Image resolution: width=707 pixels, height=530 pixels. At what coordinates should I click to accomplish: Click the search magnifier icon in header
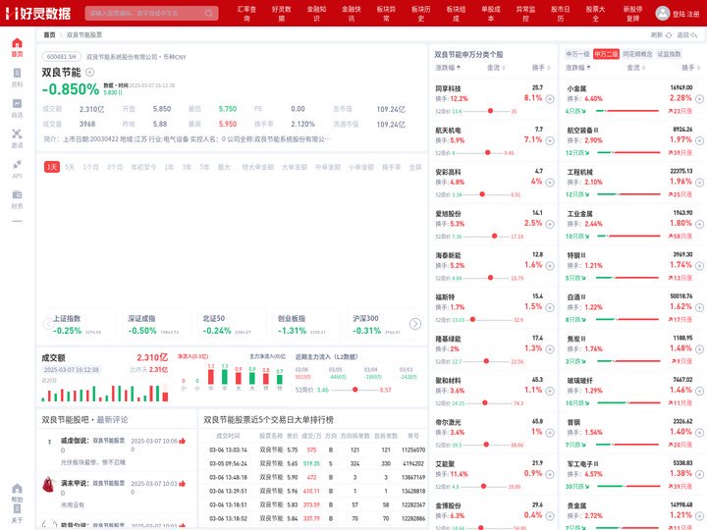(209, 13)
